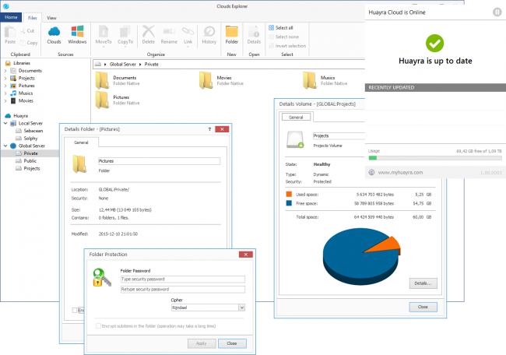Open the Clouds source

(54, 35)
